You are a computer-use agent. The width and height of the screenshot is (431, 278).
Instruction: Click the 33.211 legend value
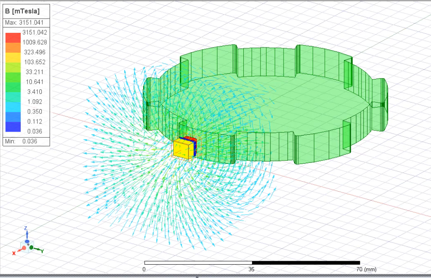click(x=35, y=72)
